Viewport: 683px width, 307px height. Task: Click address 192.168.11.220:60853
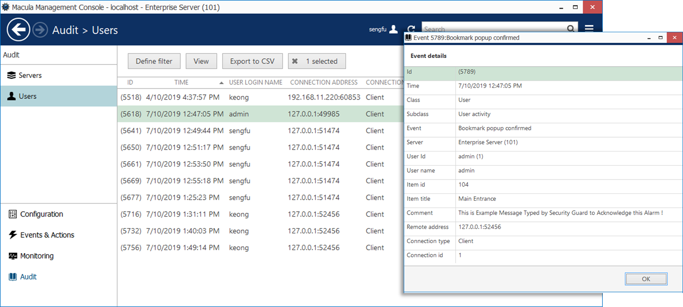[324, 97]
